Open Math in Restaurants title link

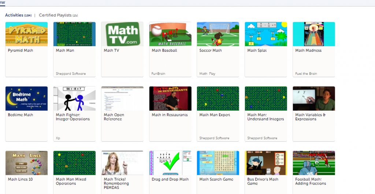(170, 115)
